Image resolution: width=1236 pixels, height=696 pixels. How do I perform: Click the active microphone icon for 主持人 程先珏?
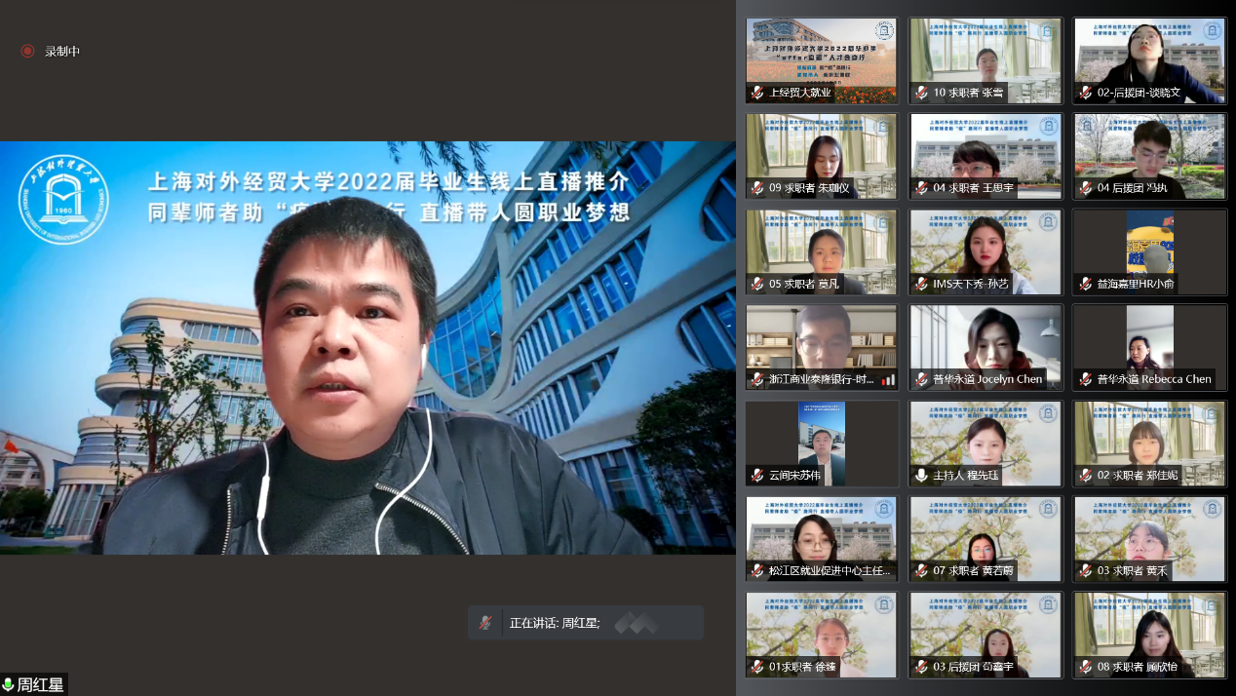[921, 476]
